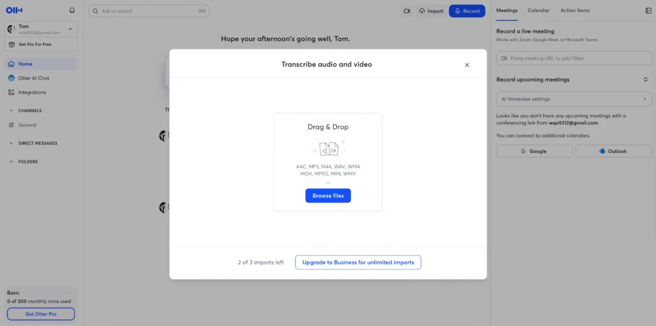Switch to the Meetings tab
Viewport: 656px width, 326px height.
coord(507,11)
